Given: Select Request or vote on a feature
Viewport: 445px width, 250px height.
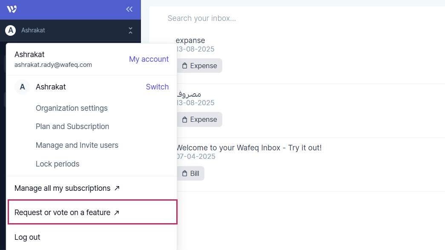Looking at the screenshot, I should pos(62,212).
